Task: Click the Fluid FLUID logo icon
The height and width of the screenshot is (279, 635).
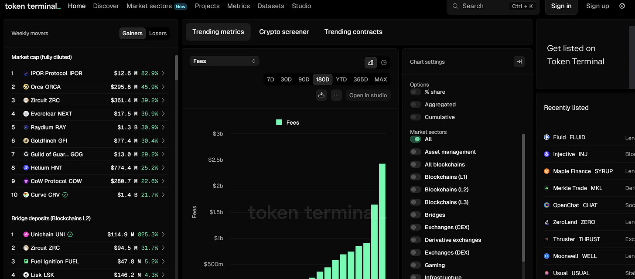Action: point(546,137)
